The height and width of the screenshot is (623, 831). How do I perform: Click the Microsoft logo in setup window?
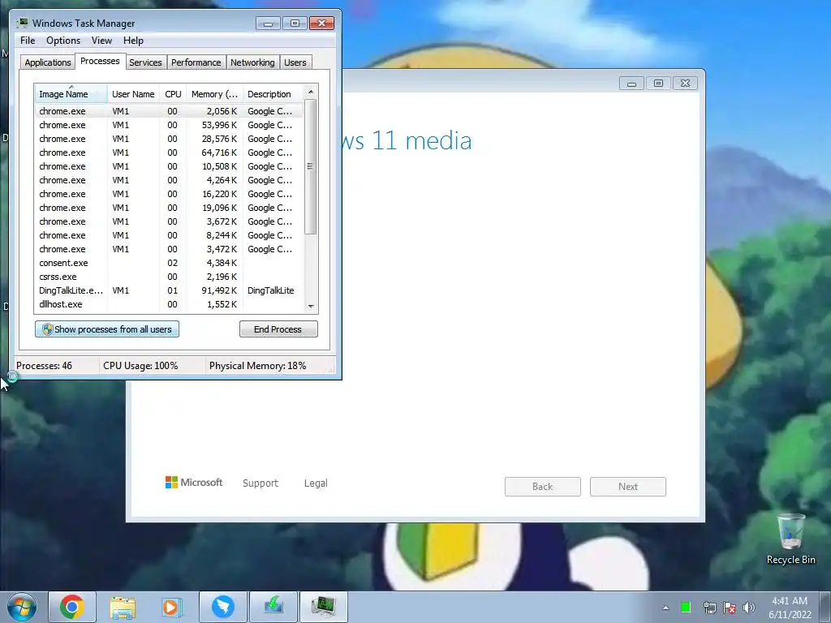coord(194,483)
